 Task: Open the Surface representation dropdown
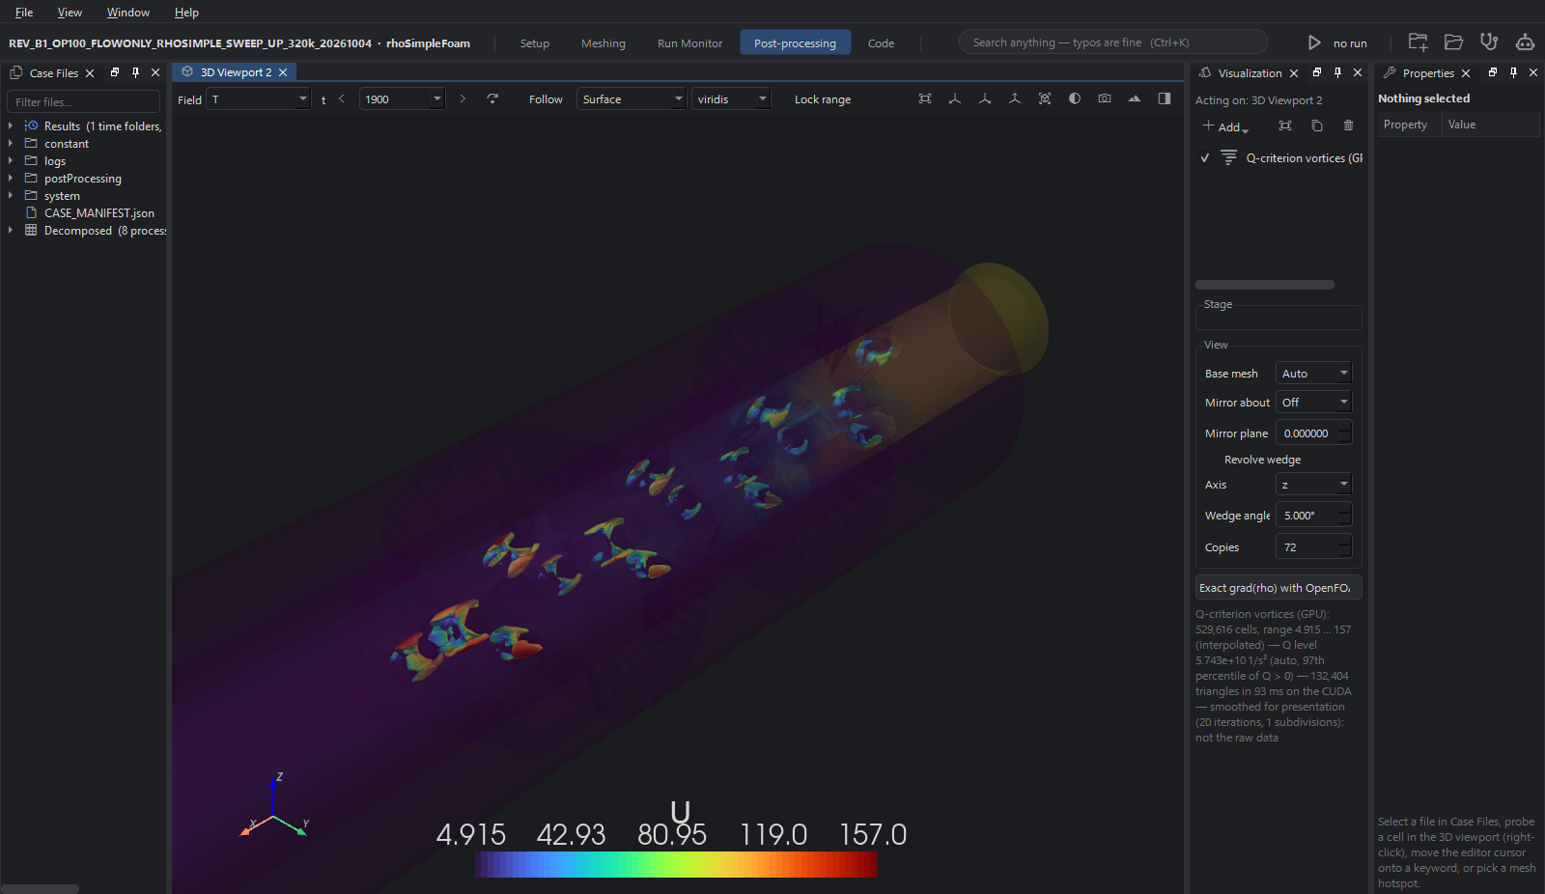click(631, 98)
